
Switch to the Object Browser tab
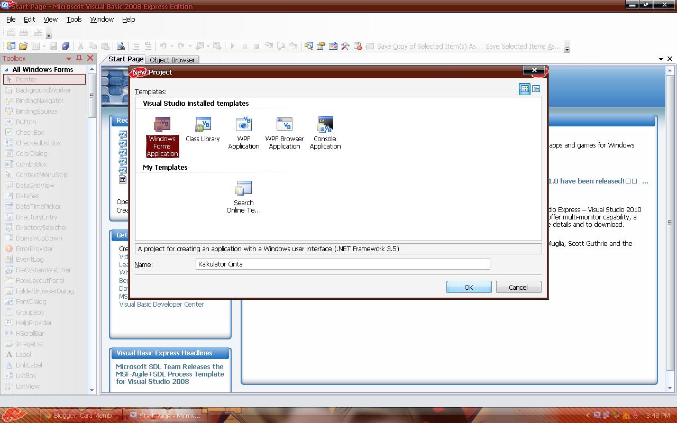click(x=172, y=60)
